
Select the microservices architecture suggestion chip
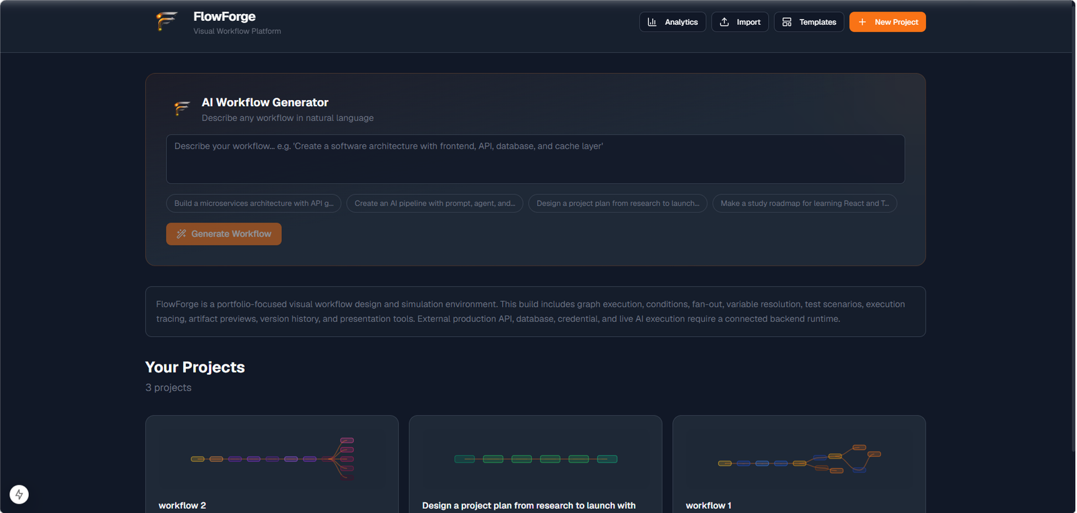(x=254, y=203)
